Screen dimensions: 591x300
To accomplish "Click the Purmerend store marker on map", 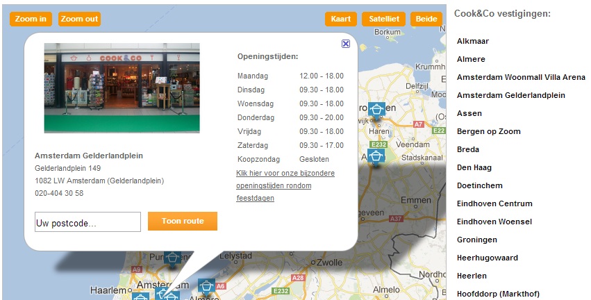I will [172, 257].
